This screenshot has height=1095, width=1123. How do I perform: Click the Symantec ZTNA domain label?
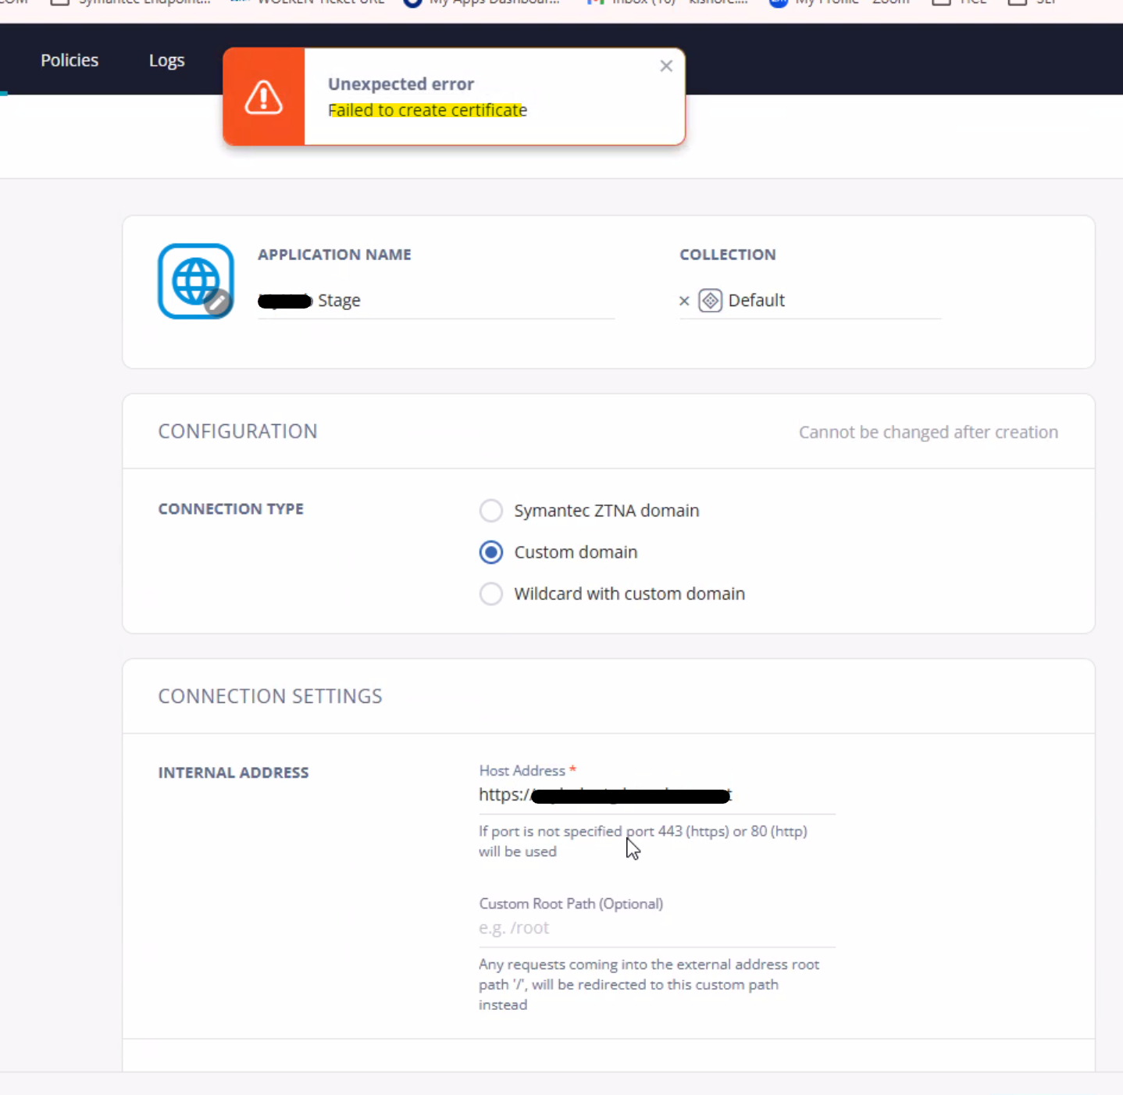pyautogui.click(x=606, y=511)
